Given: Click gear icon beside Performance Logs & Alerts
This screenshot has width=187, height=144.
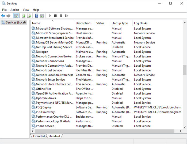Looking at the screenshot, I should (33, 121).
